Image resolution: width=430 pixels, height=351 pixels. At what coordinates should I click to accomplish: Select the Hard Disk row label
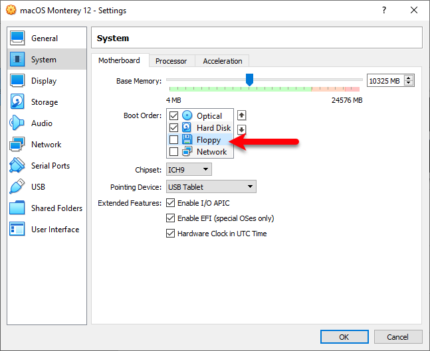click(213, 128)
